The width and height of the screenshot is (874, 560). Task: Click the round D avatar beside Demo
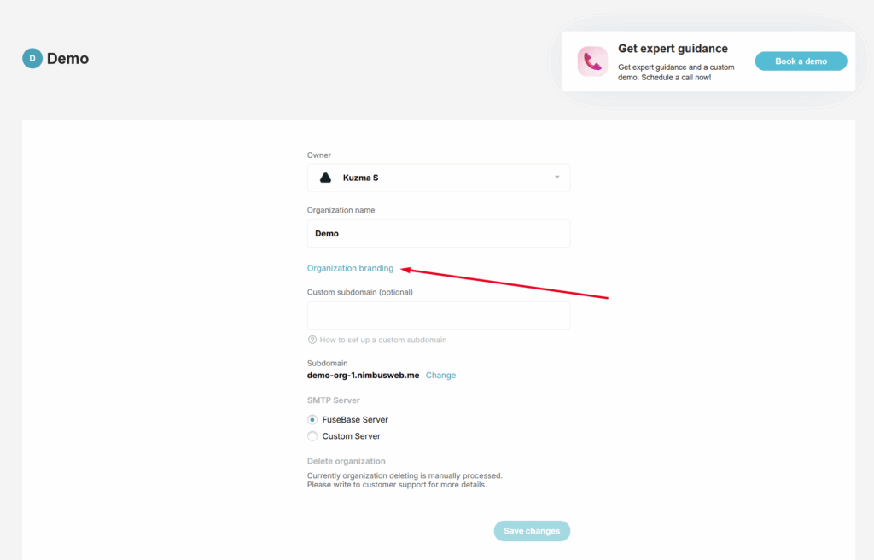point(32,59)
